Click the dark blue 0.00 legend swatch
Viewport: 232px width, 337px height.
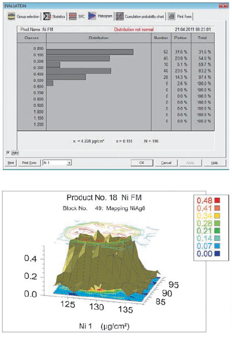coord(217,254)
